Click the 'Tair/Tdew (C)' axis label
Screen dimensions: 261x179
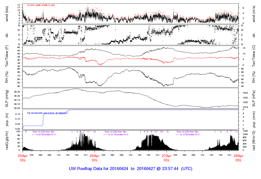[x=254, y=56]
